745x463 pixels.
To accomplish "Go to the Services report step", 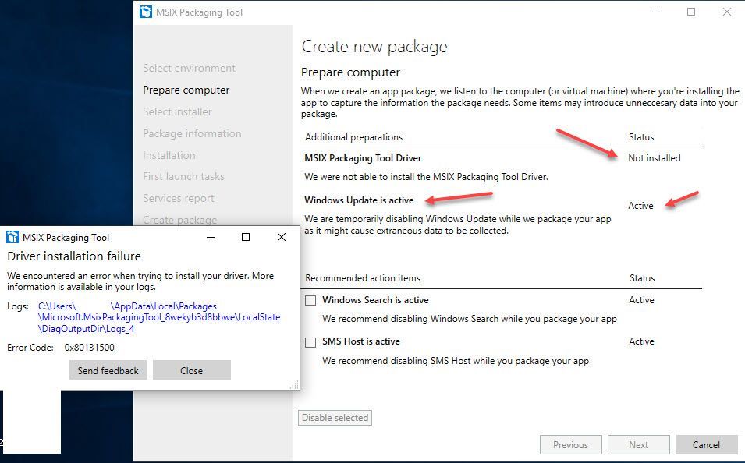I will (x=179, y=198).
